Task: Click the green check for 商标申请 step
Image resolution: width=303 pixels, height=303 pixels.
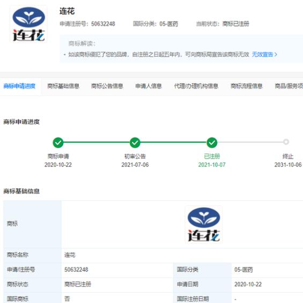Action: [x=58, y=143]
